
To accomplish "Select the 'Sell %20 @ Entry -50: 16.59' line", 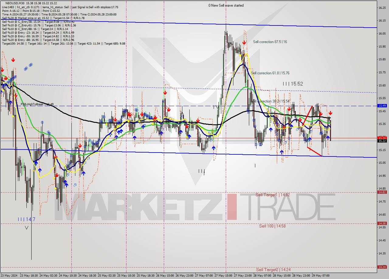I will (38, 36).
